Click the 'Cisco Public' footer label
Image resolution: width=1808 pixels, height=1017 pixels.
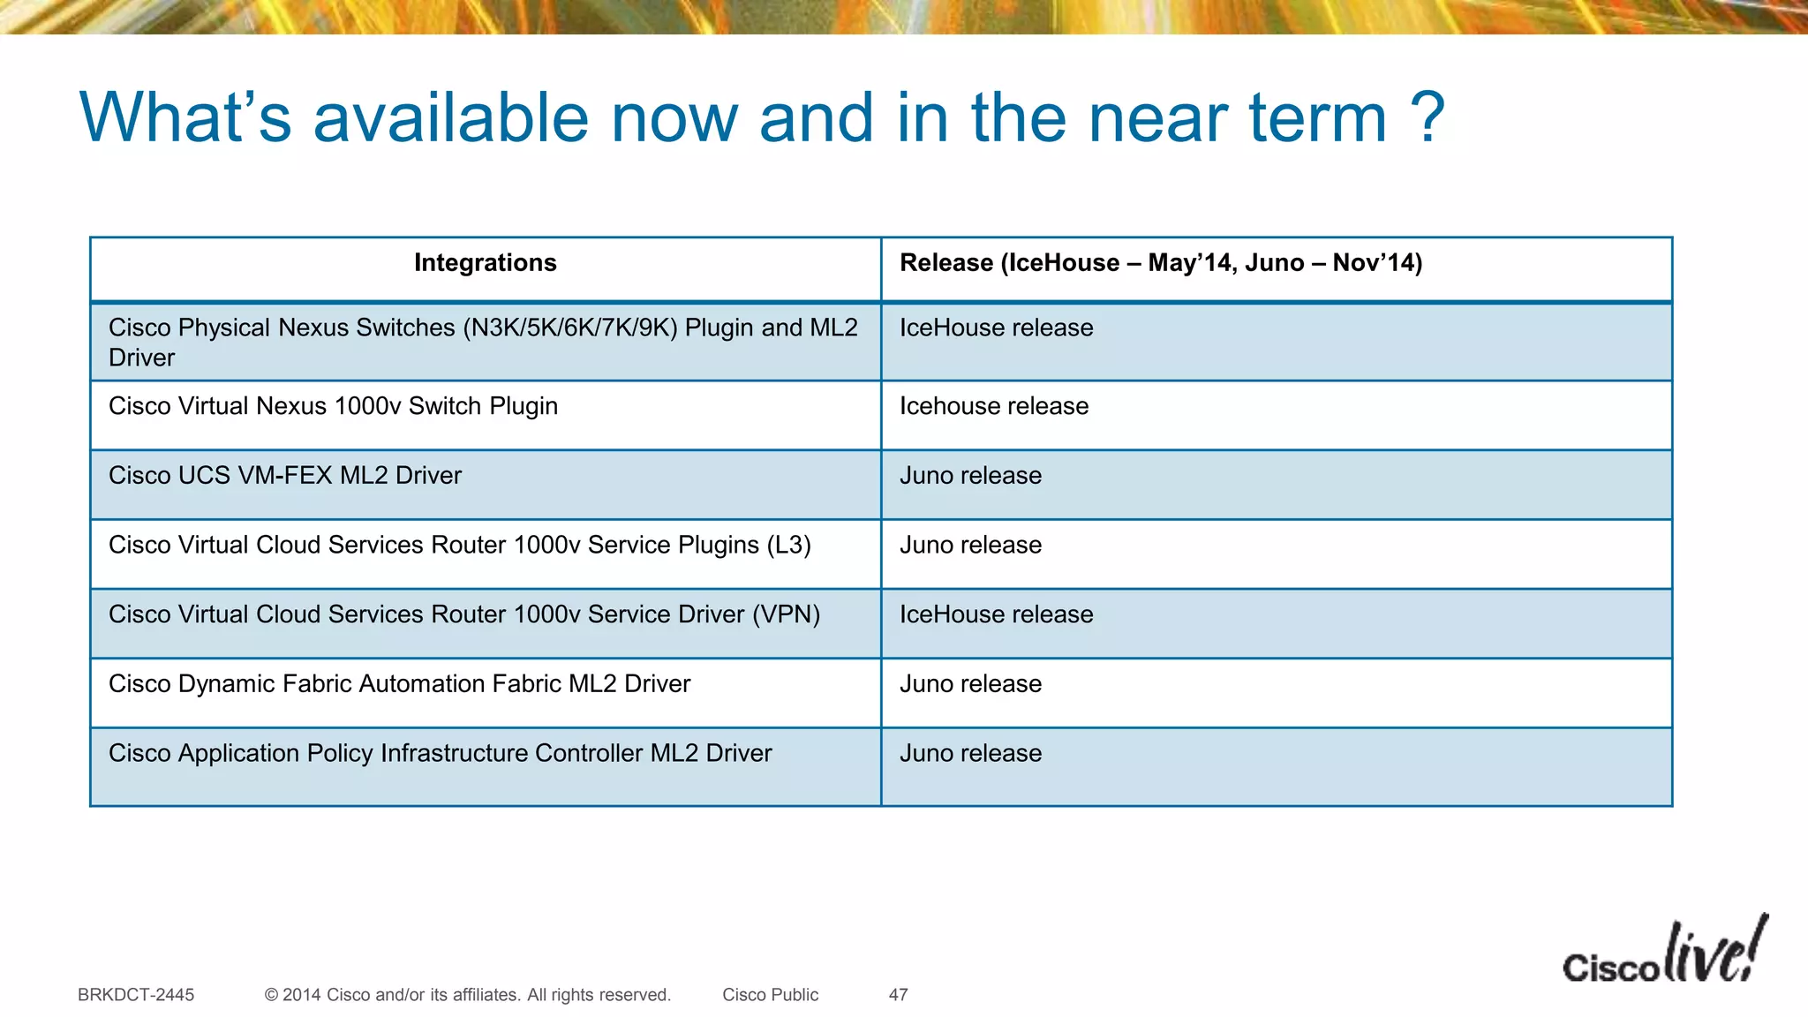coord(770,995)
